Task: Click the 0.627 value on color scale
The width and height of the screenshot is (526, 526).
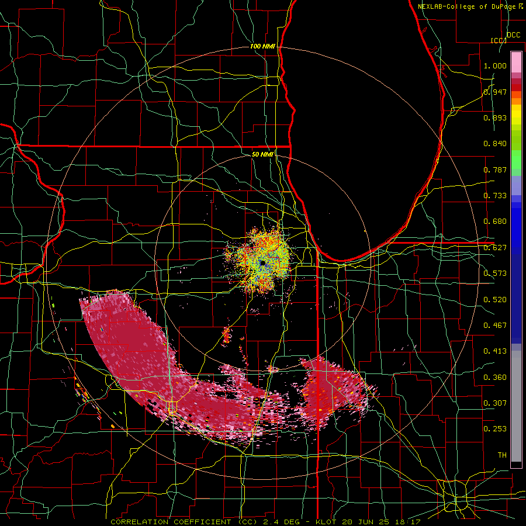Action: click(495, 248)
